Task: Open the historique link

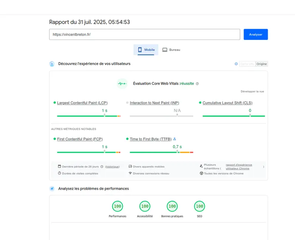Action: tap(112, 166)
